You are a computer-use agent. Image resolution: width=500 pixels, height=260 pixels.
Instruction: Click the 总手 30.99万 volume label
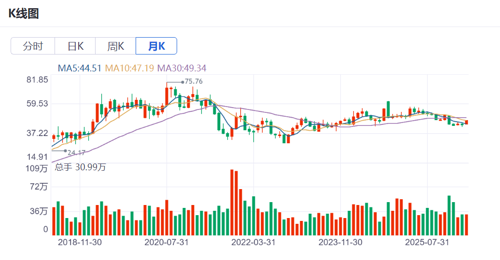[80, 167]
